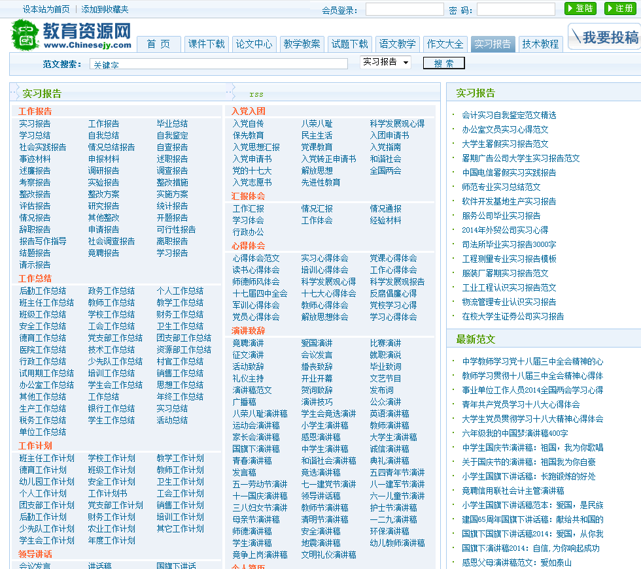The height and width of the screenshot is (569, 641).
Task: Open the 实习报告 search category dropdown
Action: pyautogui.click(x=385, y=62)
